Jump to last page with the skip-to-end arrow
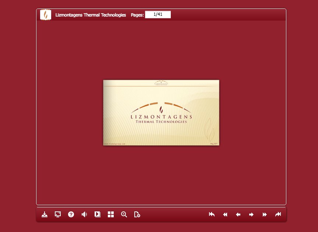 tap(278, 214)
